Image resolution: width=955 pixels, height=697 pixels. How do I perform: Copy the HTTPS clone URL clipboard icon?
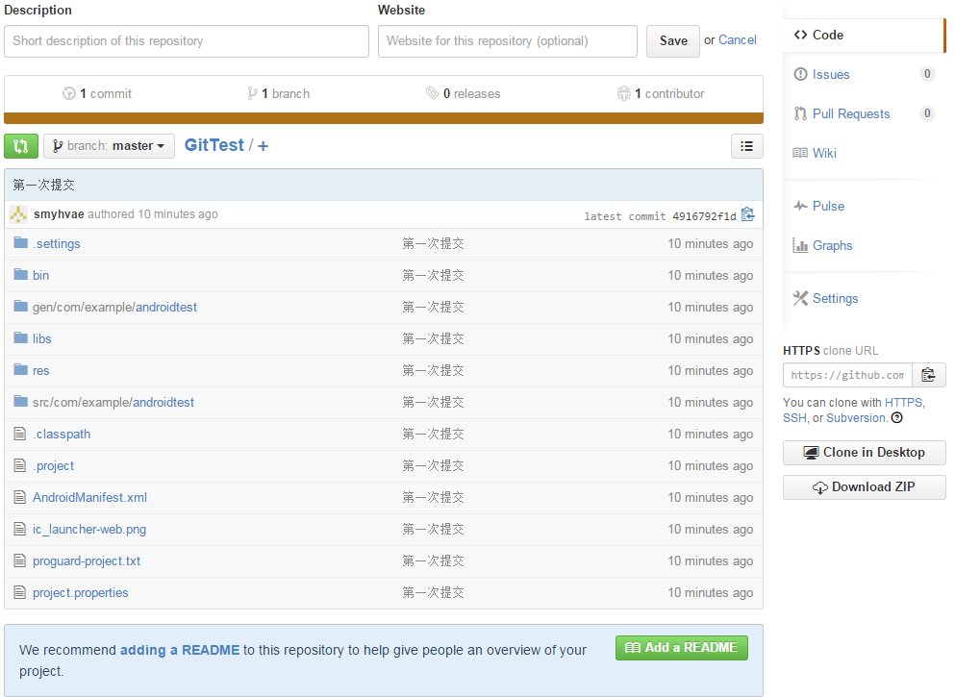click(928, 375)
